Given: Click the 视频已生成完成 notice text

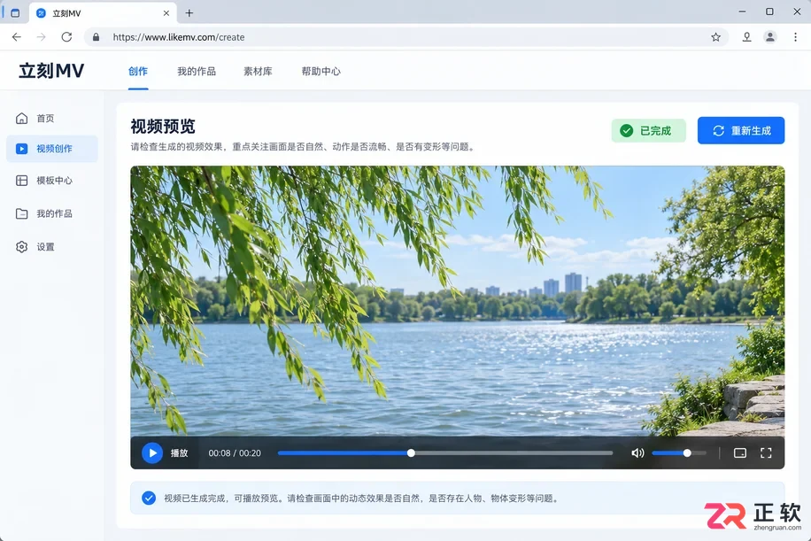Looking at the screenshot, I should click(x=362, y=498).
